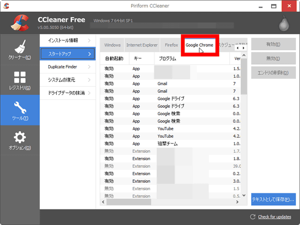Sort by the プログラム column header
Viewport: 300px width, 225px height.
(192, 58)
